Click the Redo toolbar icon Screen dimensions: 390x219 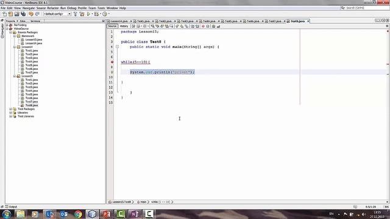point(37,14)
